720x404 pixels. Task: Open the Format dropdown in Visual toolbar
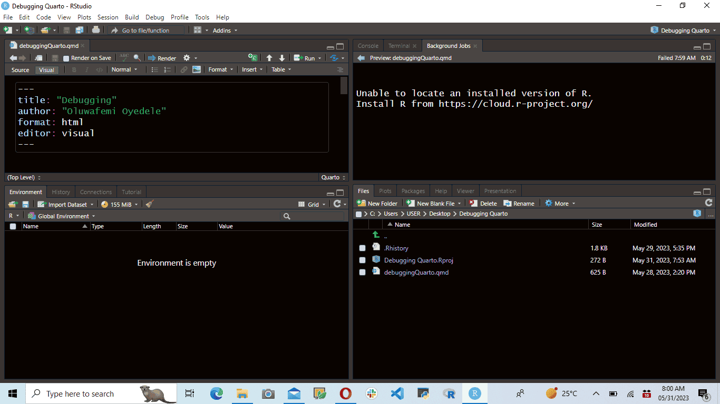[220, 69]
